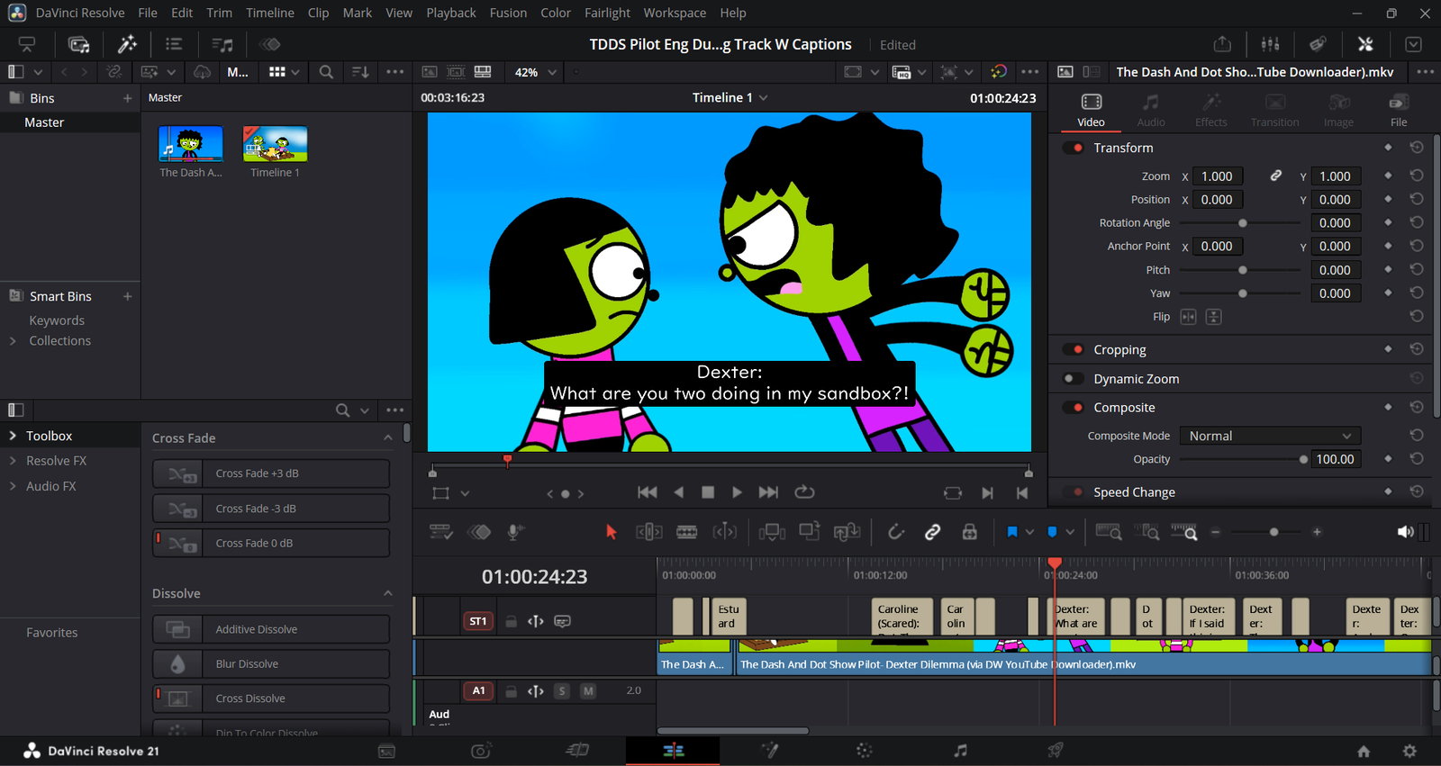The height and width of the screenshot is (766, 1441).
Task: Open the Composite Mode Normal dropdown
Action: point(1269,436)
